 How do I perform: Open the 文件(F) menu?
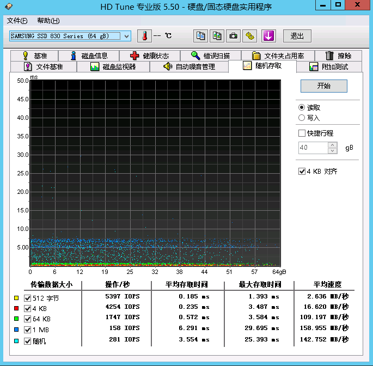click(17, 21)
